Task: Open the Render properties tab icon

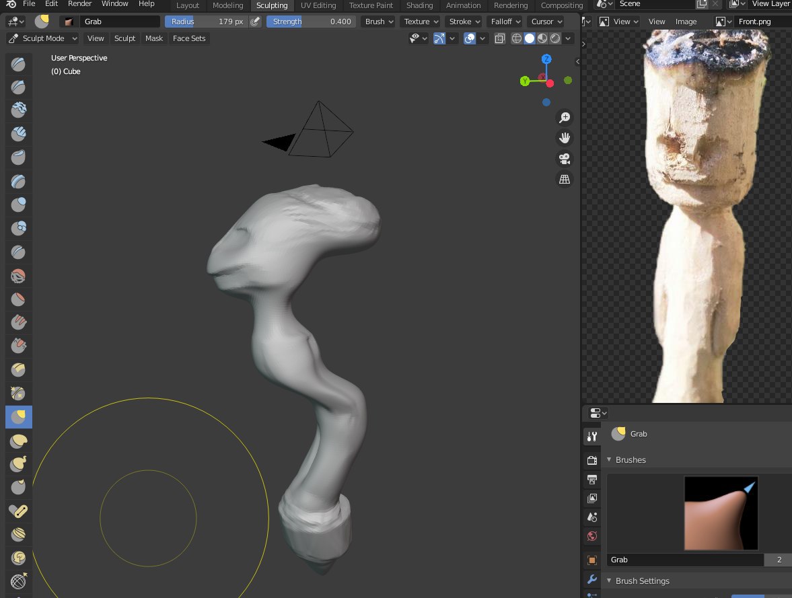Action: tap(592, 460)
